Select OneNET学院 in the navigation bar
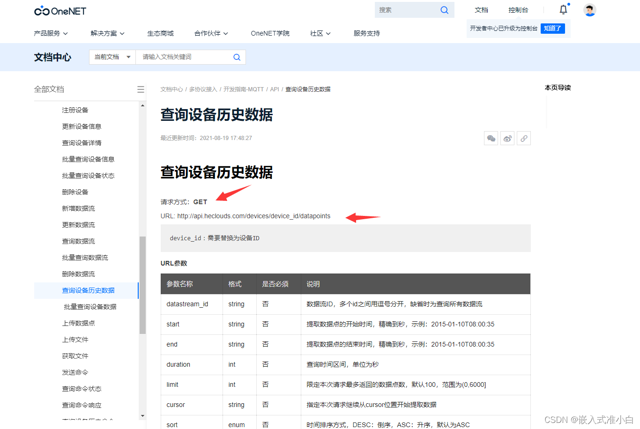This screenshot has height=429, width=640. 270,33
